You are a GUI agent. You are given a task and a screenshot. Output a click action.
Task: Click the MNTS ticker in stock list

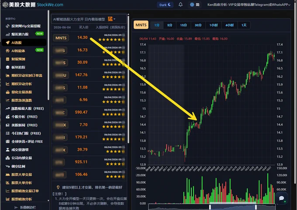point(61,38)
